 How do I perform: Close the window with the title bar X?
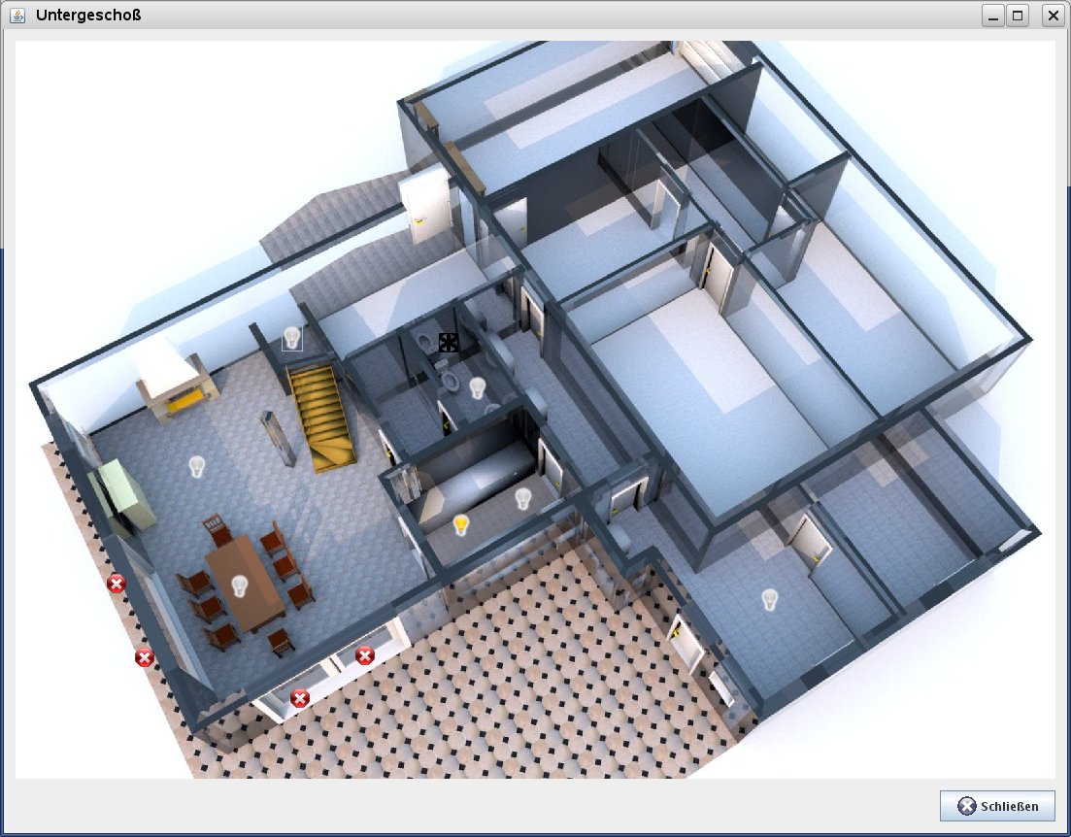(x=1053, y=15)
